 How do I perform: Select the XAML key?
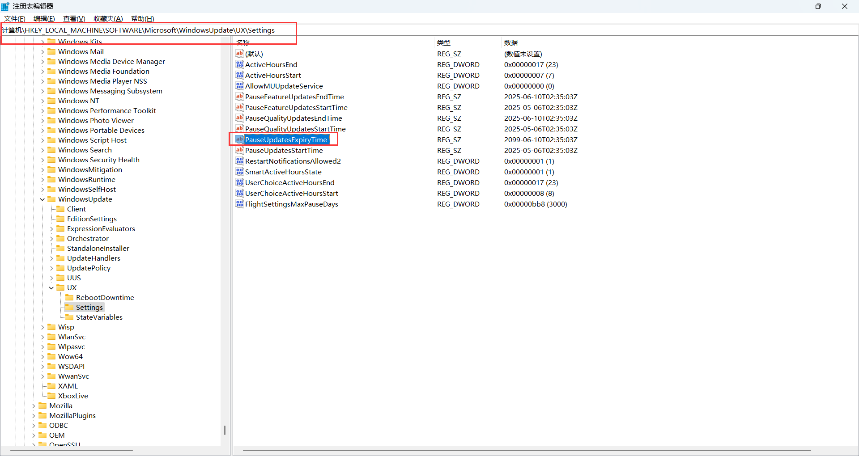pyautogui.click(x=68, y=386)
